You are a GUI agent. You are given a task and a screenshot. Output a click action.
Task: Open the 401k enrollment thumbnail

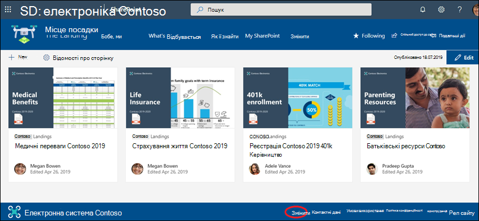tap(297, 98)
